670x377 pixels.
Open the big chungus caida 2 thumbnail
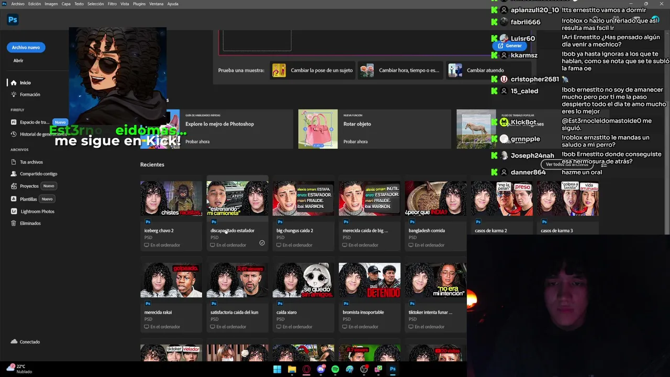pyautogui.click(x=303, y=198)
